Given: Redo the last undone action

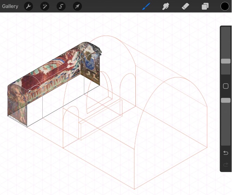Looking at the screenshot, I should pos(226,165).
